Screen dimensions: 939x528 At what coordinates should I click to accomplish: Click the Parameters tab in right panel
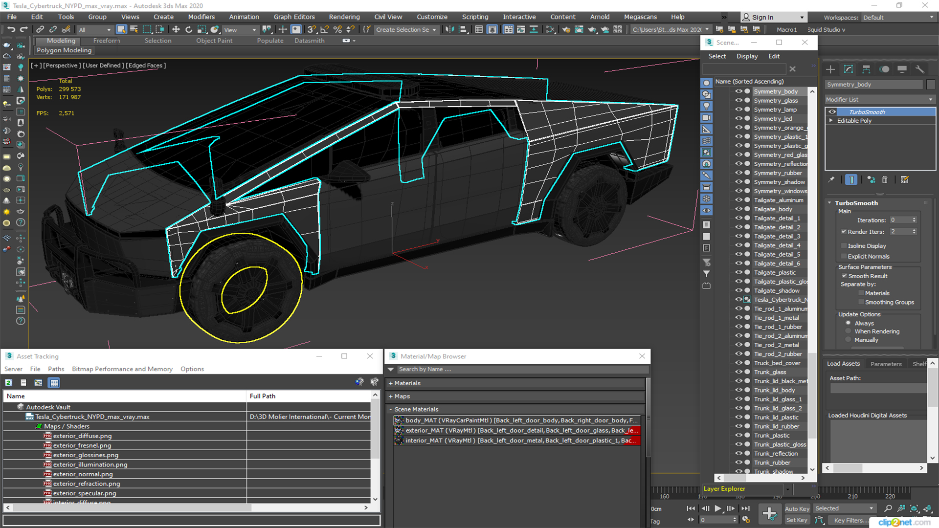tap(886, 363)
